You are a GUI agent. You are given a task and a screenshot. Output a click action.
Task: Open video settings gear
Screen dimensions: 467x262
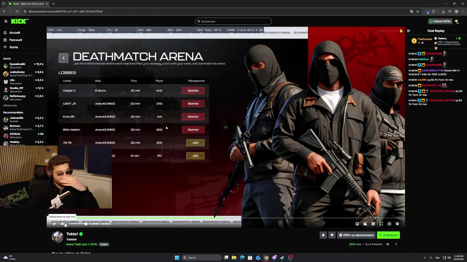pos(397,224)
